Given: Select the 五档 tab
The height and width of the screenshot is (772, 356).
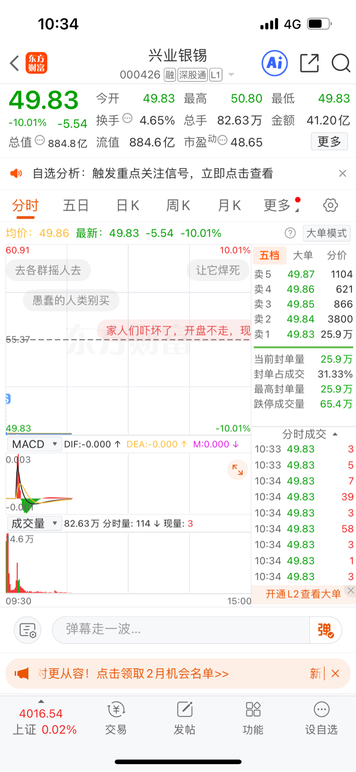Looking at the screenshot, I should pos(269,255).
